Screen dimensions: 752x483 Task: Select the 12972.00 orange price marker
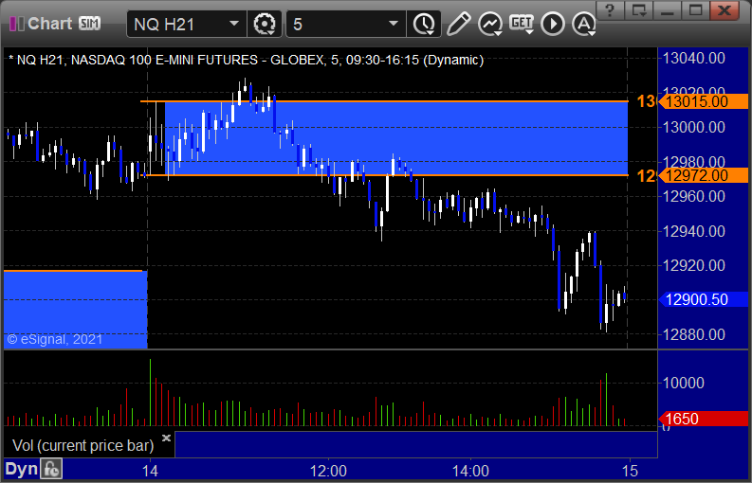pyautogui.click(x=703, y=175)
